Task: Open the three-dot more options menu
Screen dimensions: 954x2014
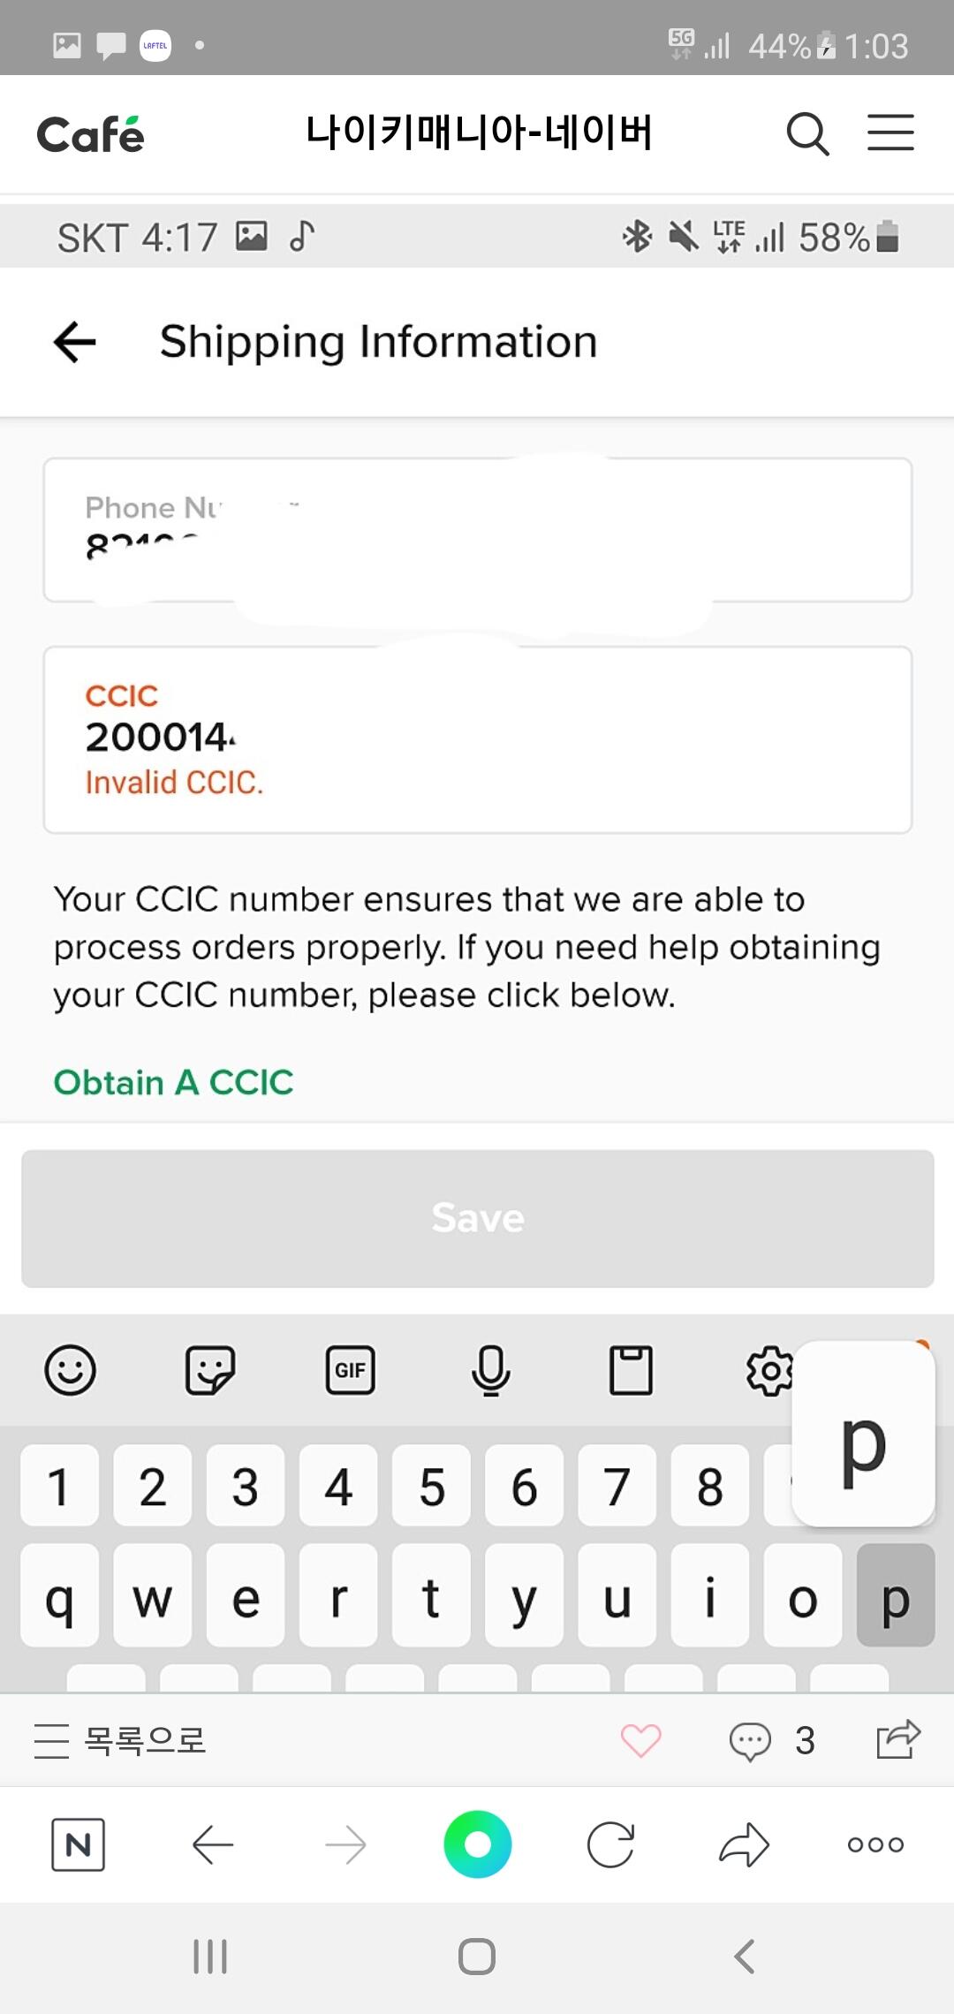Action: coord(875,1844)
